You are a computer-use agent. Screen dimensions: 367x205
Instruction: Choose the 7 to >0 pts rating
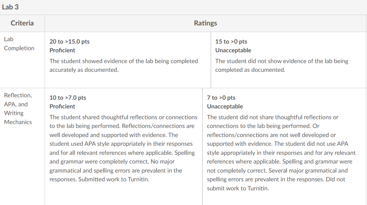pyautogui.click(x=221, y=98)
